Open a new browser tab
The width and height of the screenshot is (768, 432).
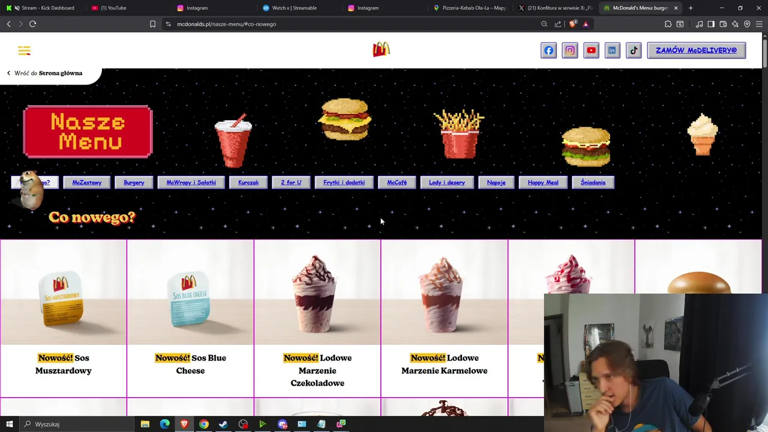(x=691, y=8)
